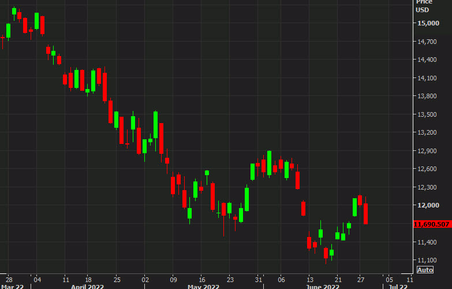The image size is (452, 289).
Task: Click date tick 31 on time axis
Action: pyautogui.click(x=258, y=280)
